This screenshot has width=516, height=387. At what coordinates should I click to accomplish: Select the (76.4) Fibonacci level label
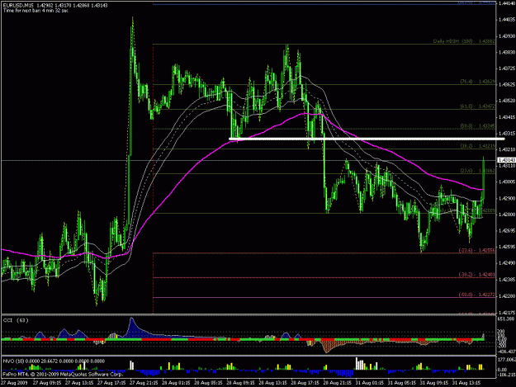[x=477, y=82]
